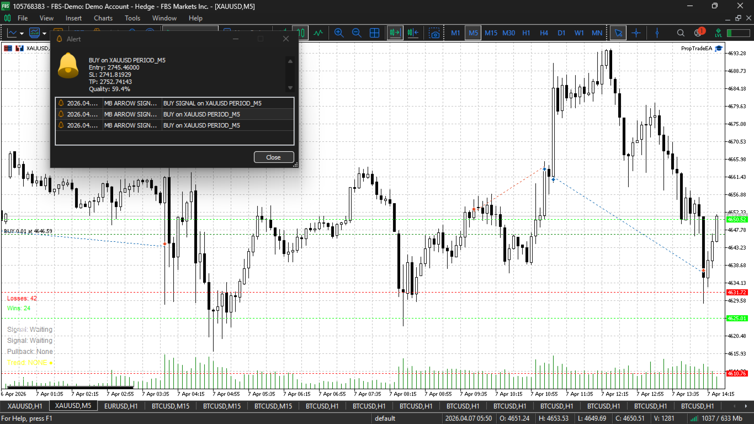Open the Help menu
Image resolution: width=754 pixels, height=424 pixels.
(x=195, y=18)
